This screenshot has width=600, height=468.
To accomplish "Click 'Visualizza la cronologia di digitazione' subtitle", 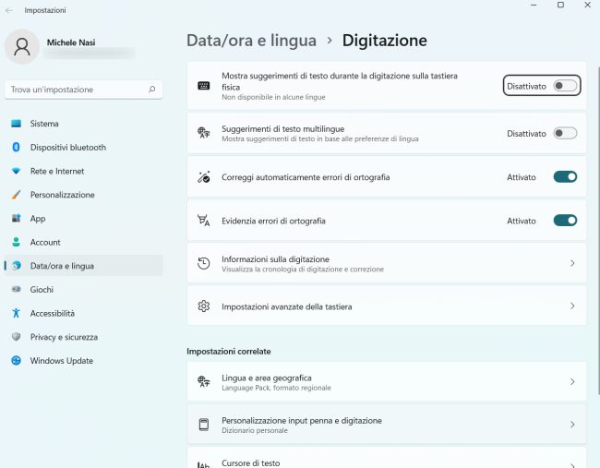I will pyautogui.click(x=302, y=269).
